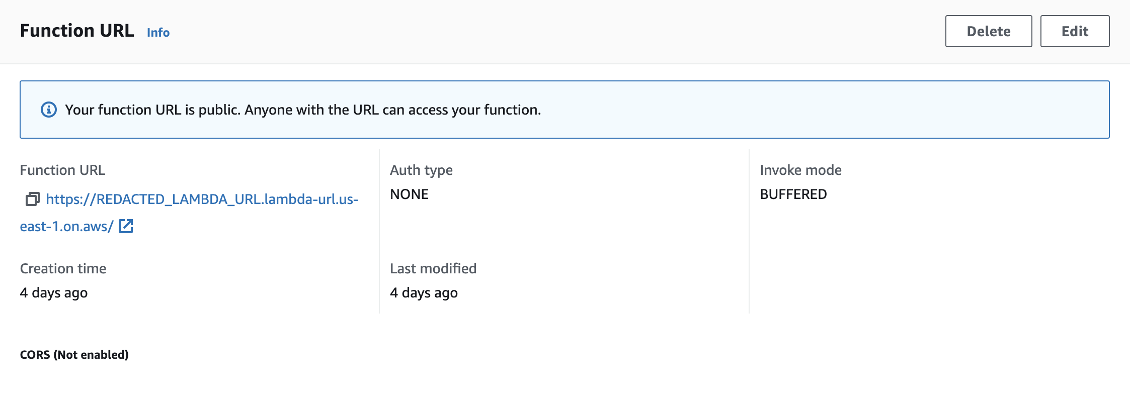Click the CORS (Not enabled) heading

point(74,355)
